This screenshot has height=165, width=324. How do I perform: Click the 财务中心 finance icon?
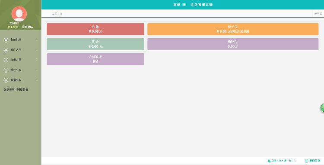(6, 70)
